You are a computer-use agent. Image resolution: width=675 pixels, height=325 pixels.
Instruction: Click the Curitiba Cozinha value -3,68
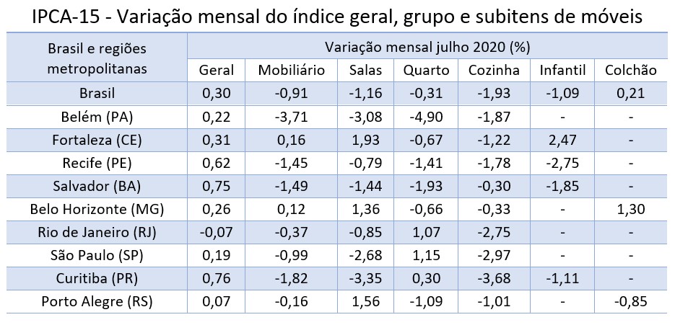coord(494,279)
